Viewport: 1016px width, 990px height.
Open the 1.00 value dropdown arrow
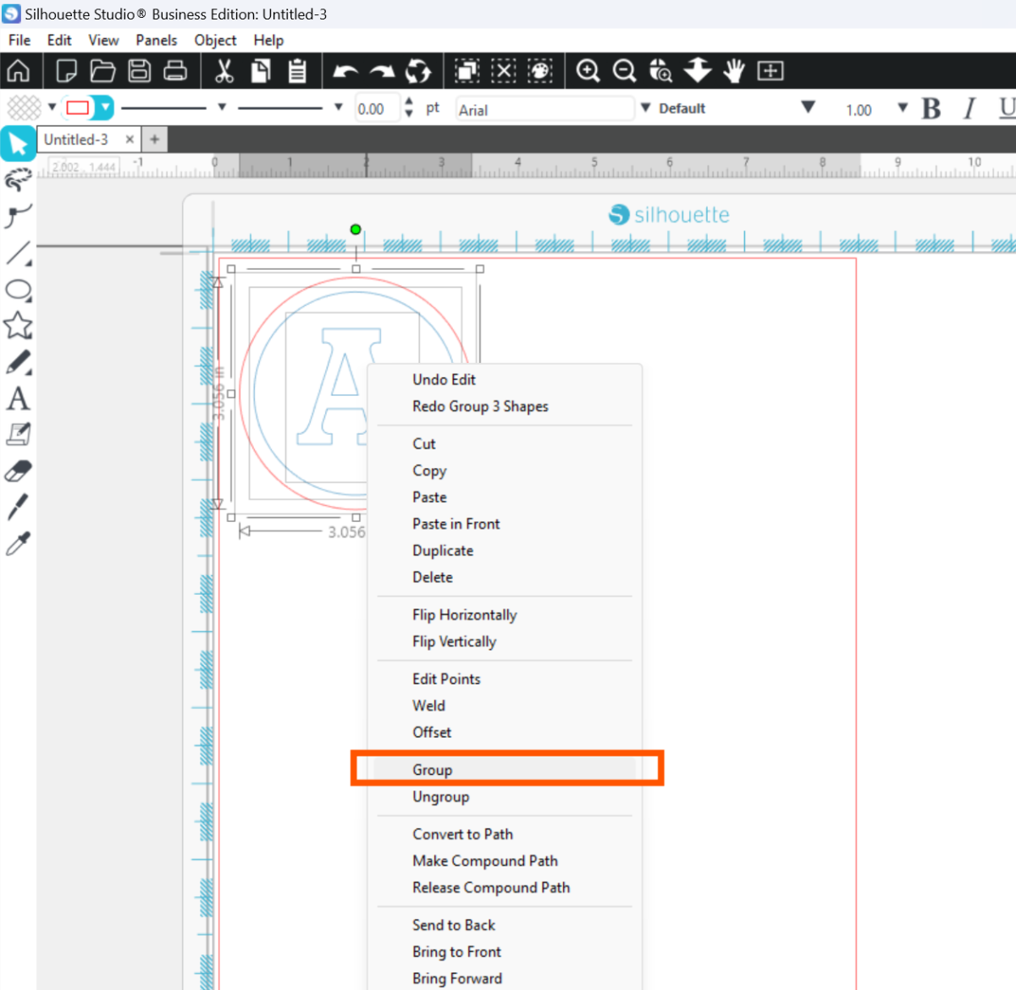tap(903, 107)
